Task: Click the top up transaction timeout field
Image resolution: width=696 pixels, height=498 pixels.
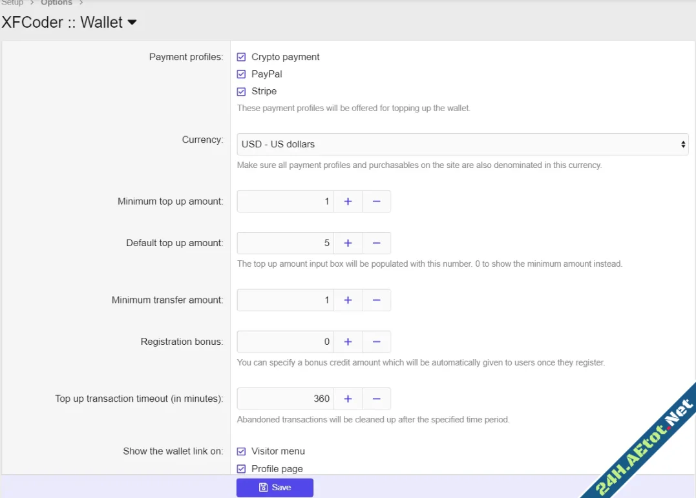Action: 286,399
